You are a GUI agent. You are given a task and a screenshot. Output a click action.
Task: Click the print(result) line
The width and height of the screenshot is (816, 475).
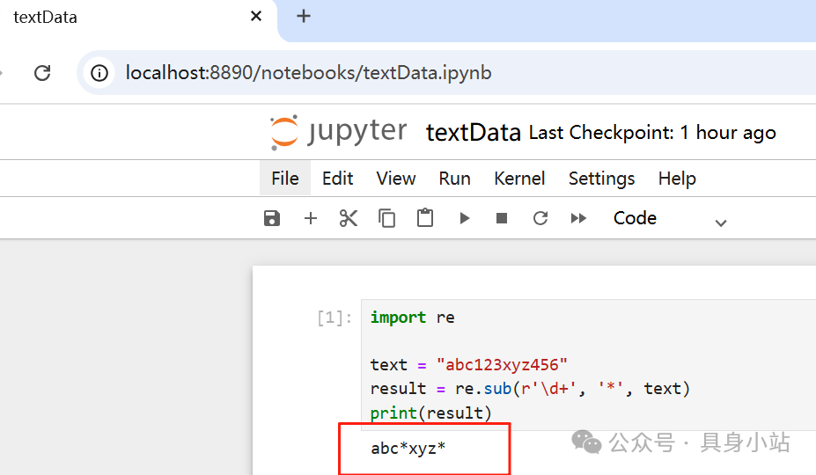[430, 413]
